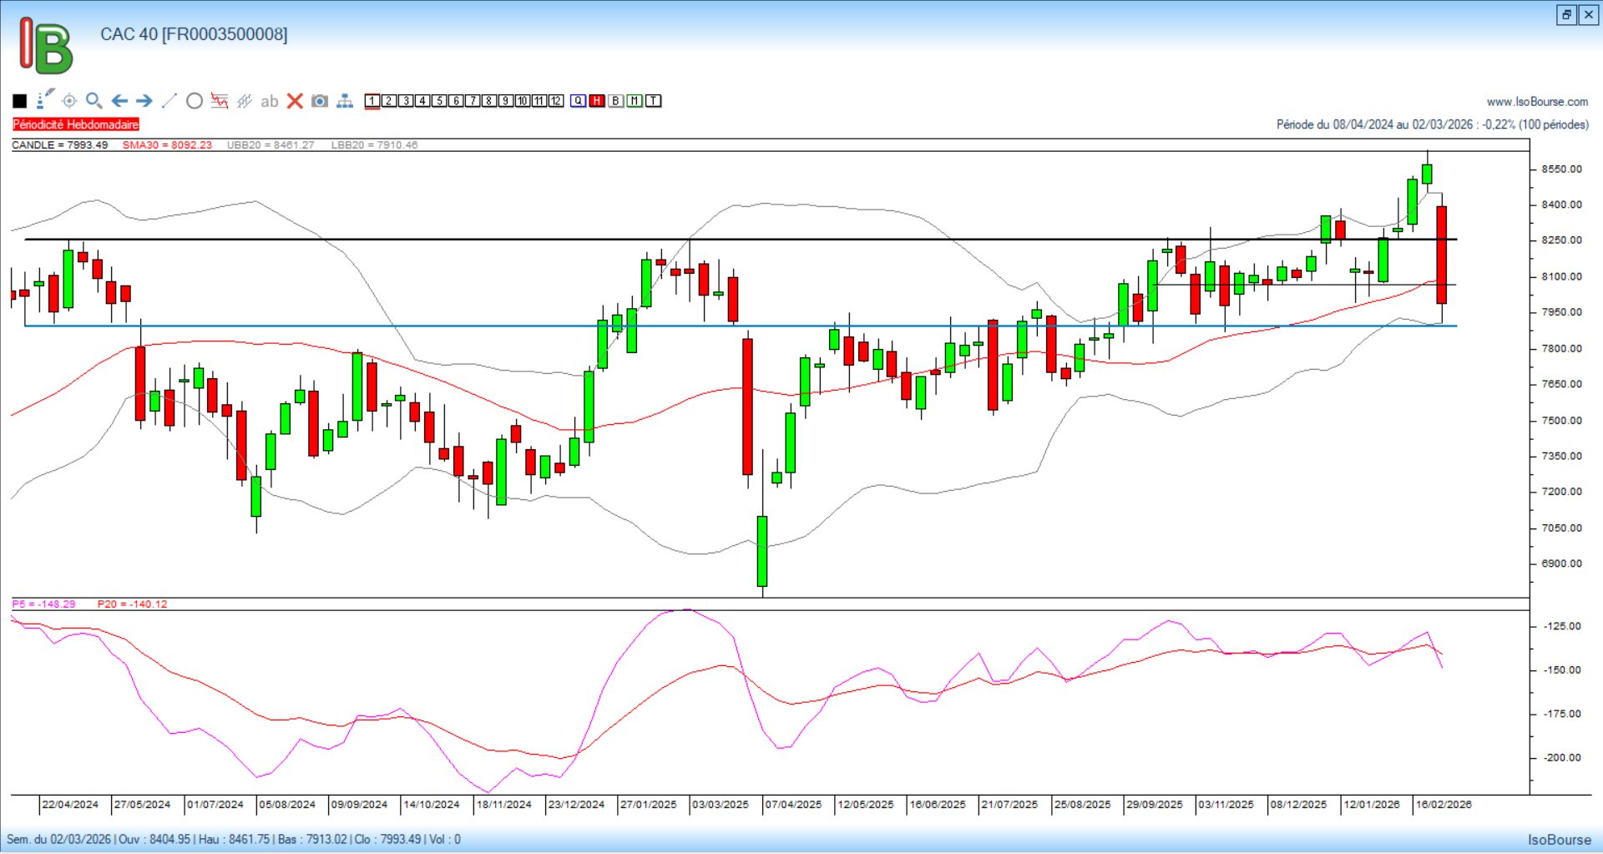Switch to monthly periodicity button M
The width and height of the screenshot is (1603, 854).
pyautogui.click(x=635, y=101)
